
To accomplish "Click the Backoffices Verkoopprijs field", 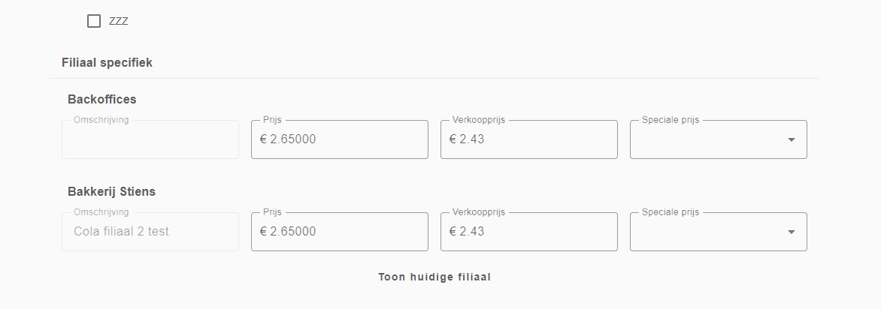I will tap(528, 139).
